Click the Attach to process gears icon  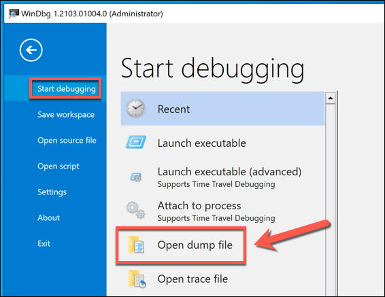136,210
